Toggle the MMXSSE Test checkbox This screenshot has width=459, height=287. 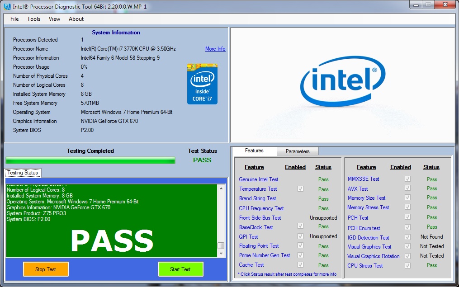point(407,179)
